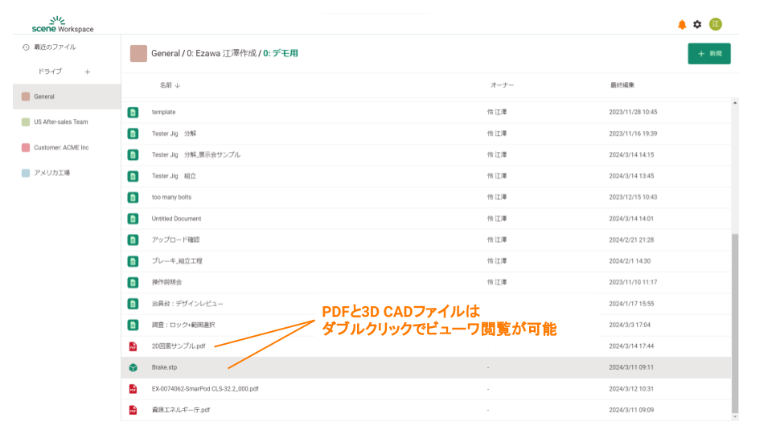
Task: Open the user avatar menu
Action: coord(716,24)
